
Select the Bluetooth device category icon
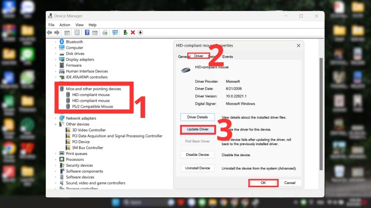coord(62,42)
